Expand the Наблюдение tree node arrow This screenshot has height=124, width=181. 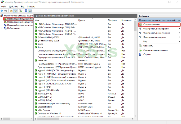tap(2, 28)
